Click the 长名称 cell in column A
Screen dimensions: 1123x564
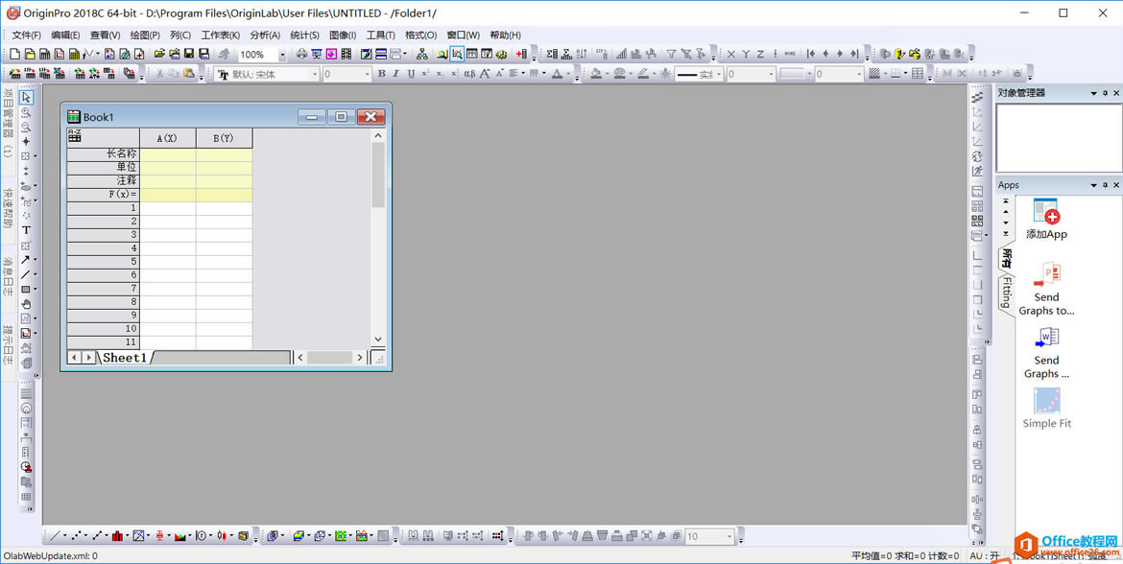pos(168,153)
